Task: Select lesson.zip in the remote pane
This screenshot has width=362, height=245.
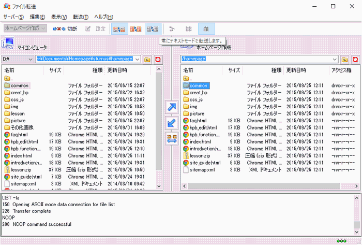Action: tap(200, 155)
